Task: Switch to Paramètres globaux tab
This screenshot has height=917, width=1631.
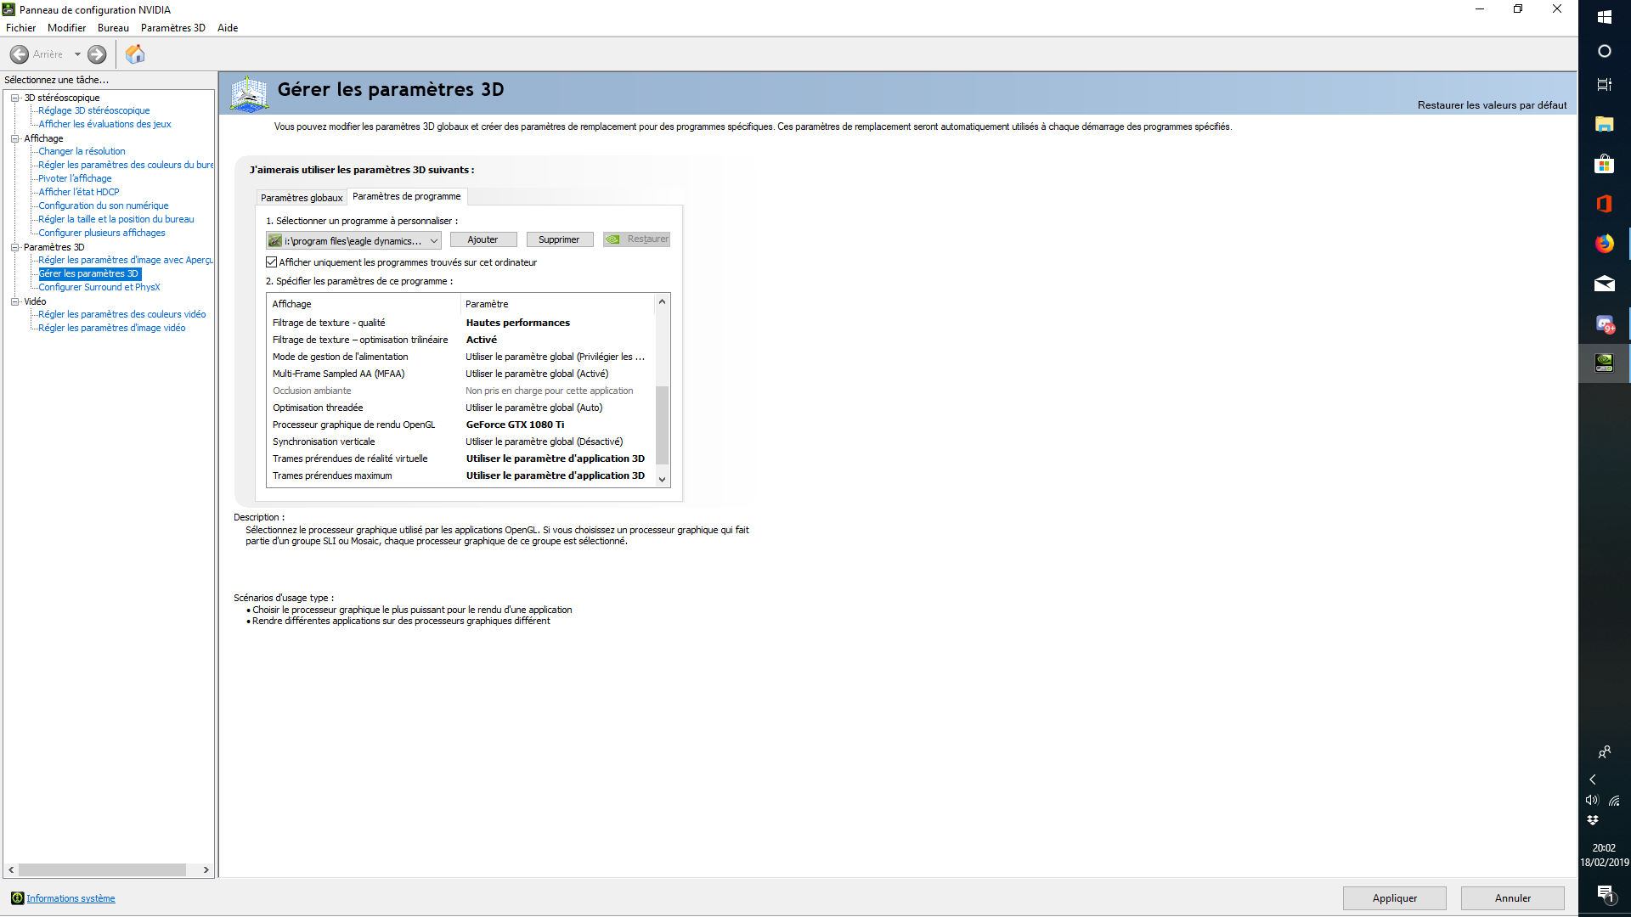Action: [x=302, y=198]
